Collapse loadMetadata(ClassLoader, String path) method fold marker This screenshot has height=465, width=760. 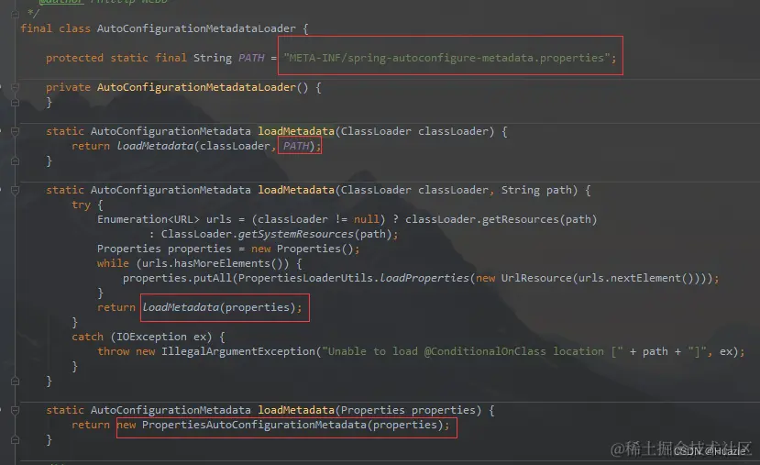(15, 191)
